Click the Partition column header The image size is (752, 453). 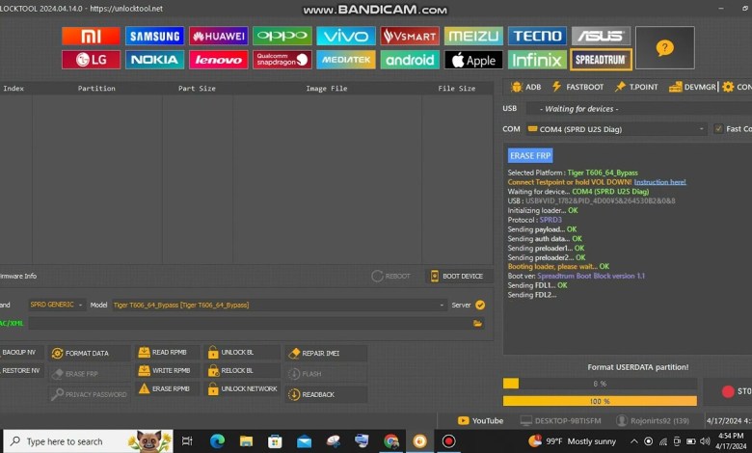[x=96, y=89]
